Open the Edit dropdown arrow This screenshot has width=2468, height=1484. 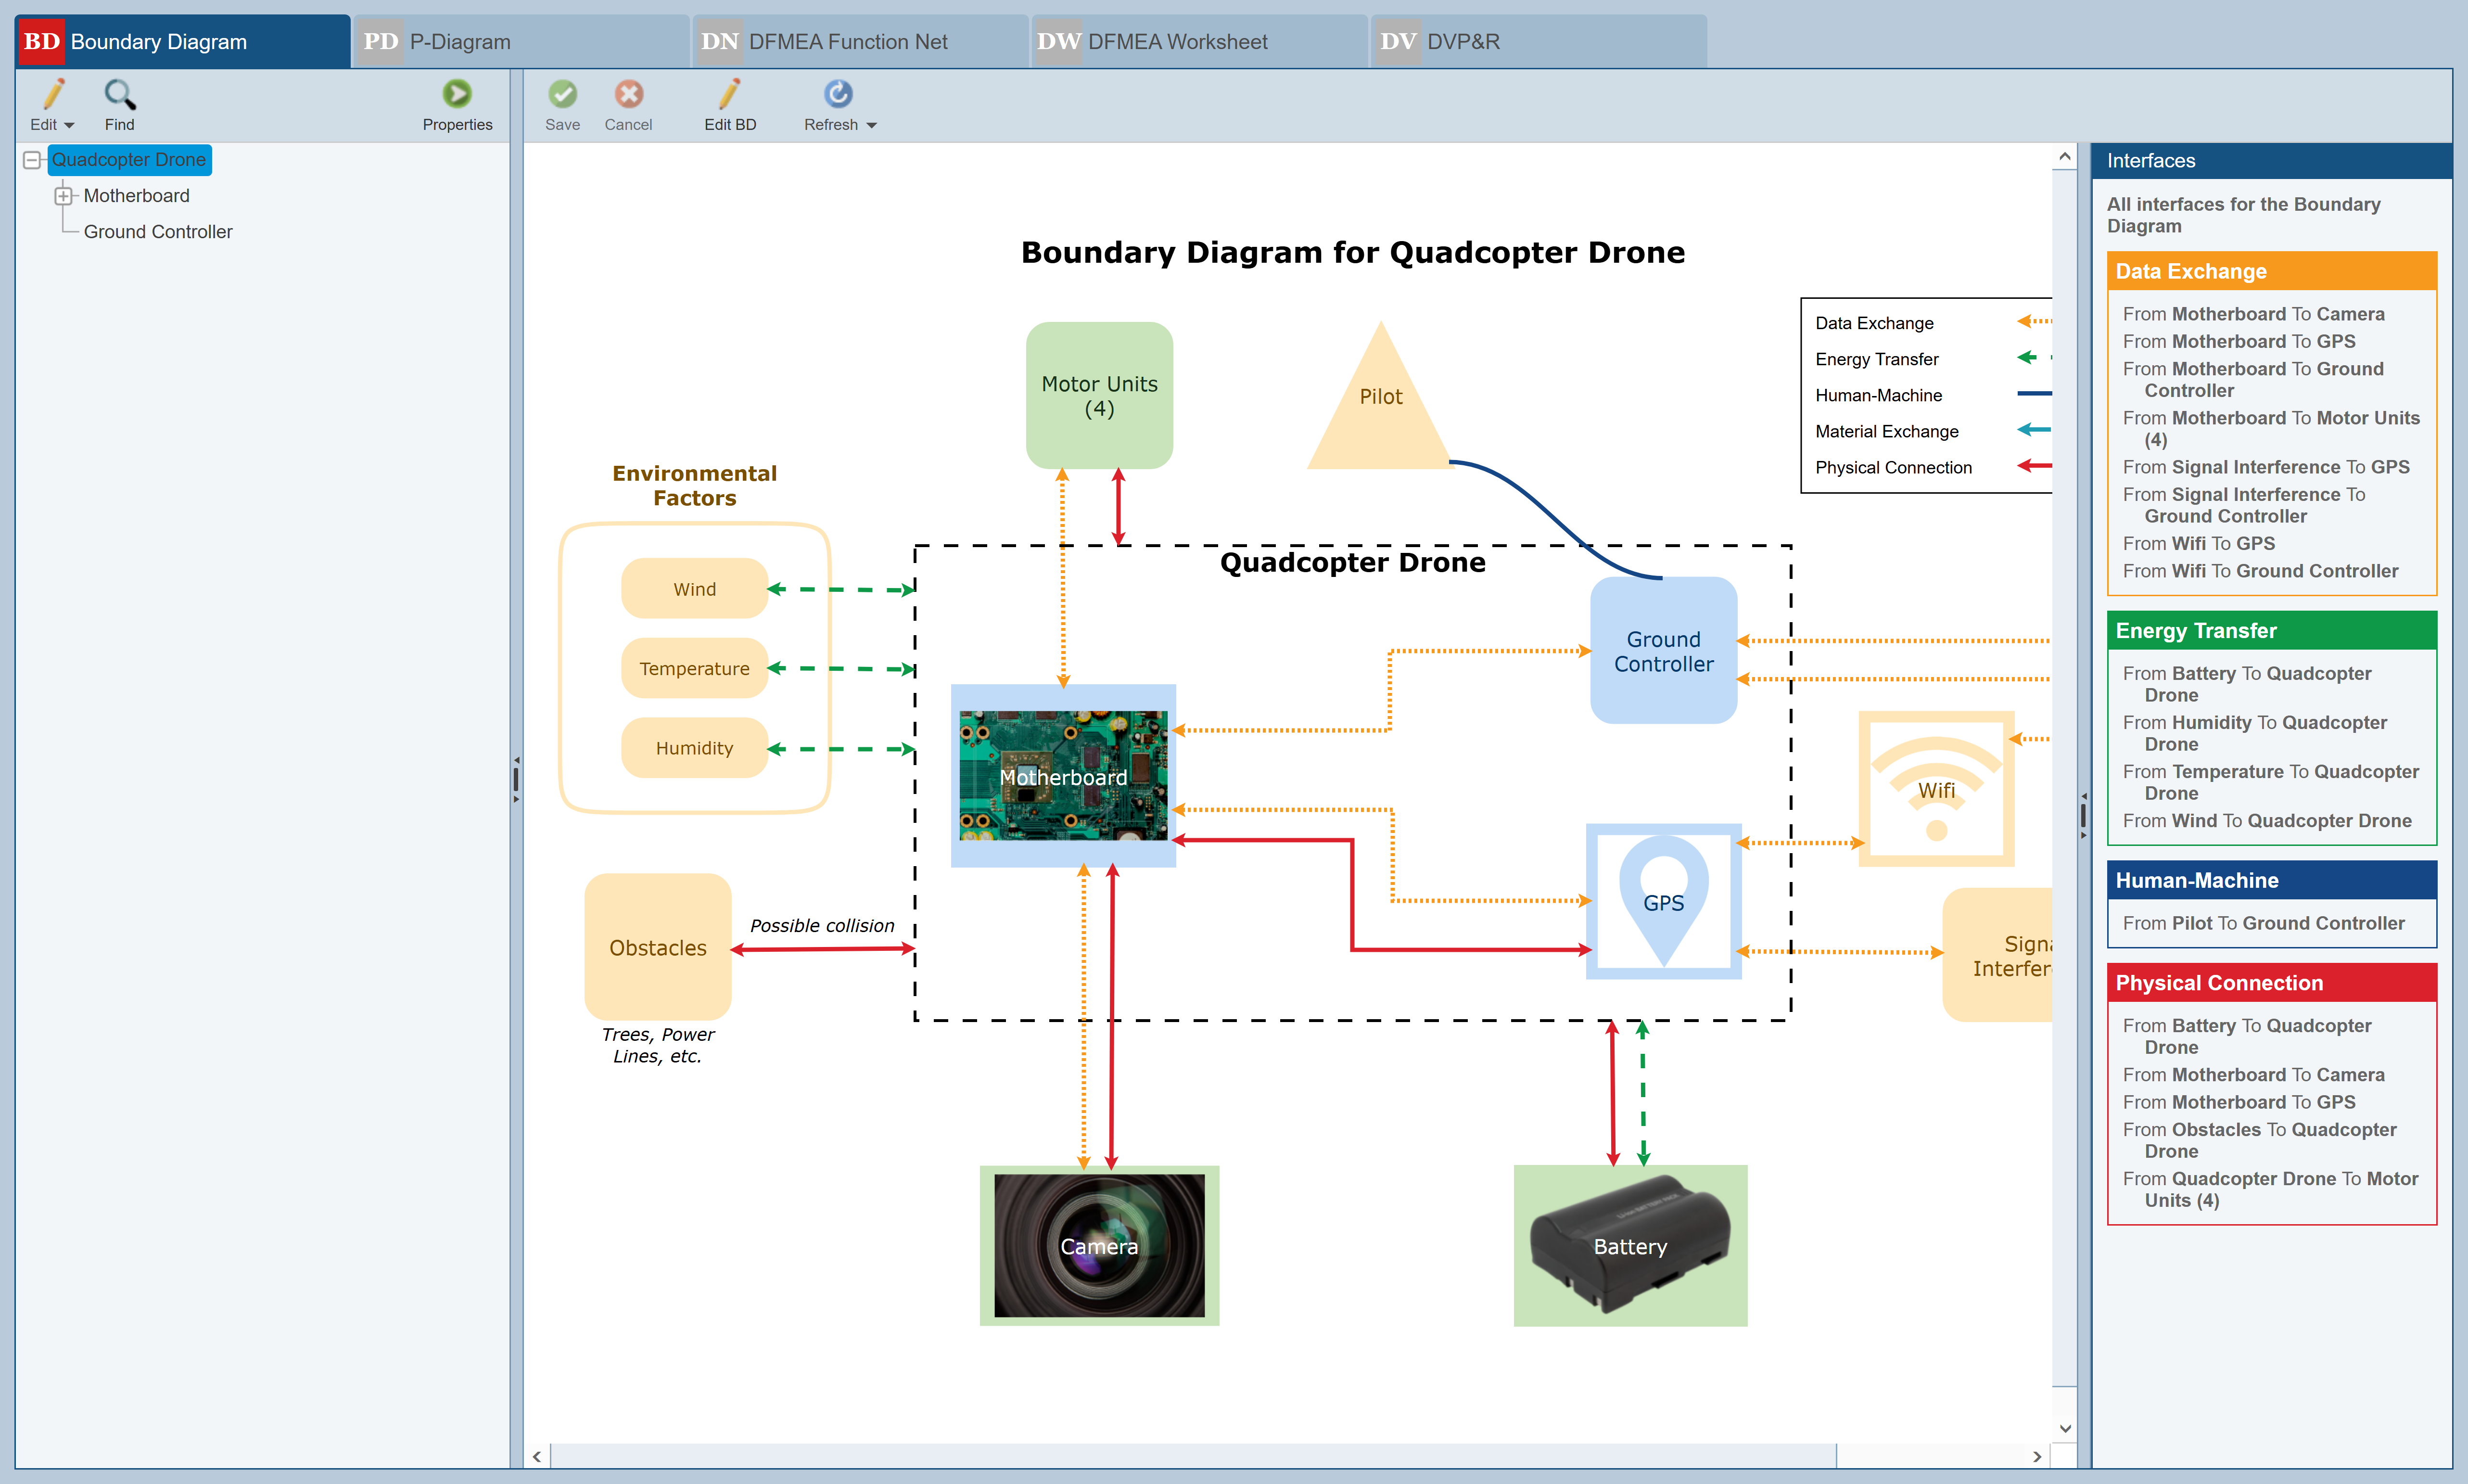click(69, 126)
